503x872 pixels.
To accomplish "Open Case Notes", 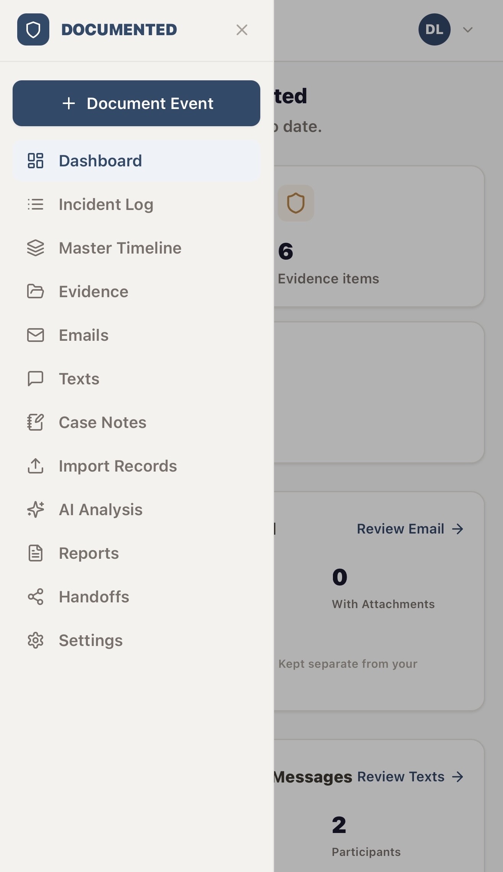I will coord(136,422).
